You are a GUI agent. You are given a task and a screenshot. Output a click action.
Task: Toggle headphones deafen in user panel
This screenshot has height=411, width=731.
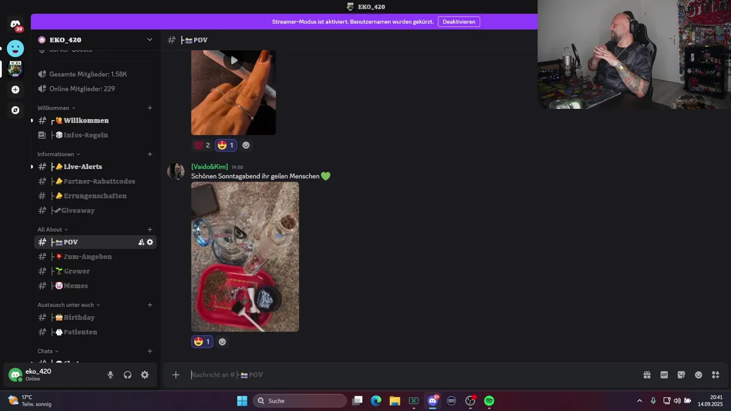127,375
